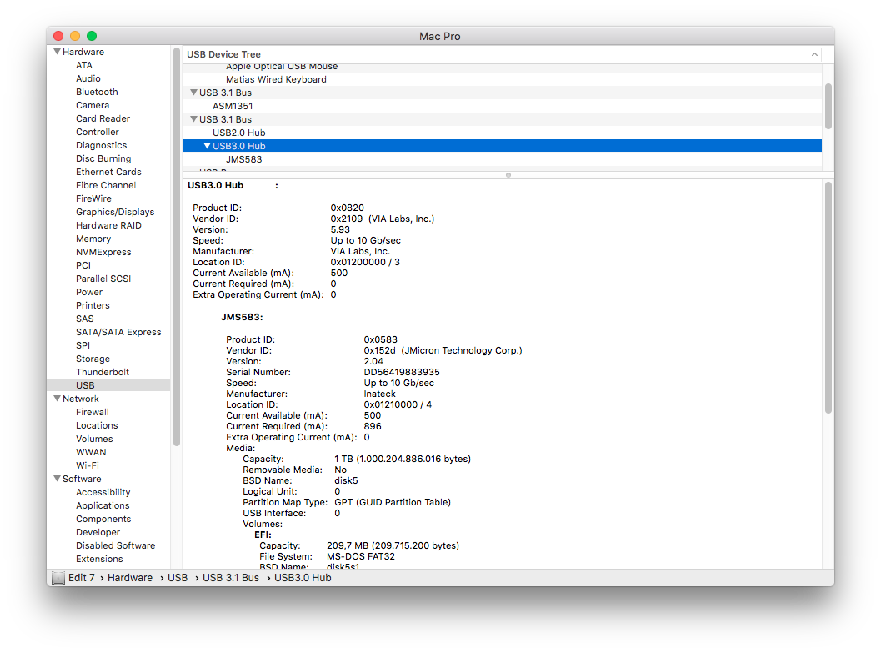Open Ethernet Cards information
This screenshot has height=653, width=881.
108,172
